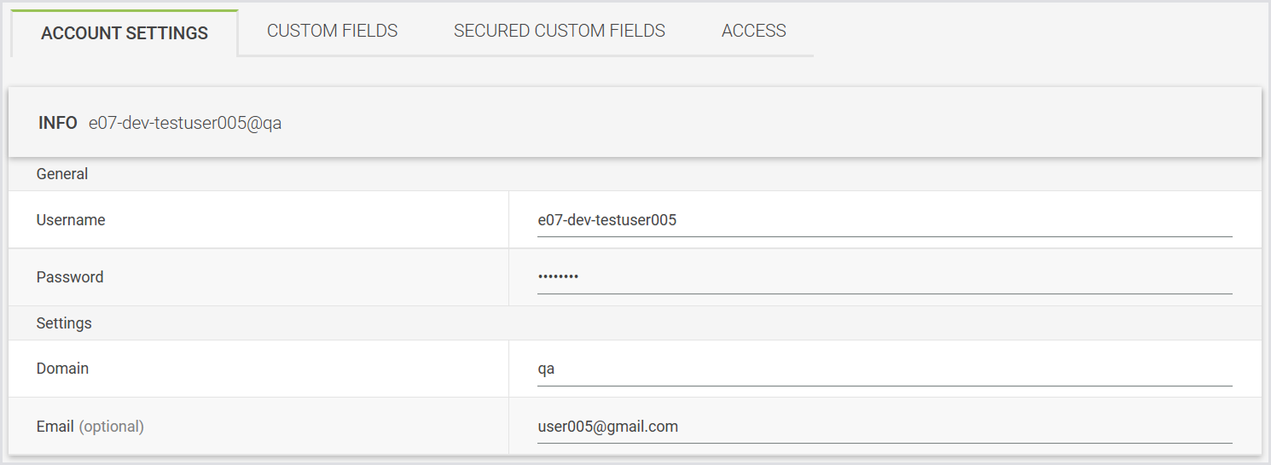This screenshot has width=1271, height=465.
Task: Click the Settings section header
Action: (x=64, y=323)
